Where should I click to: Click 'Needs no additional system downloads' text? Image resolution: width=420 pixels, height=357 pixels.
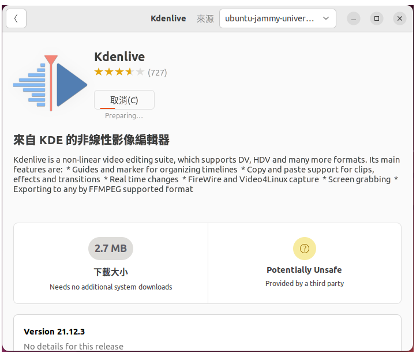(111, 287)
